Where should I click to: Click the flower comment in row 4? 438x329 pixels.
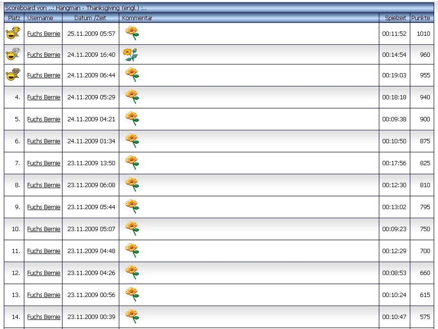point(132,96)
